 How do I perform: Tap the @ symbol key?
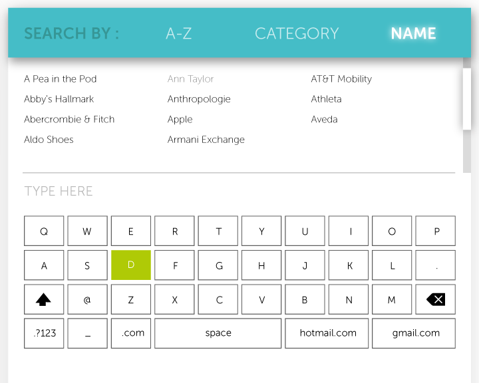click(x=87, y=299)
